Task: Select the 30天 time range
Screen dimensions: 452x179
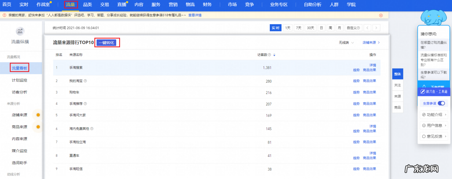Action: tap(310, 28)
